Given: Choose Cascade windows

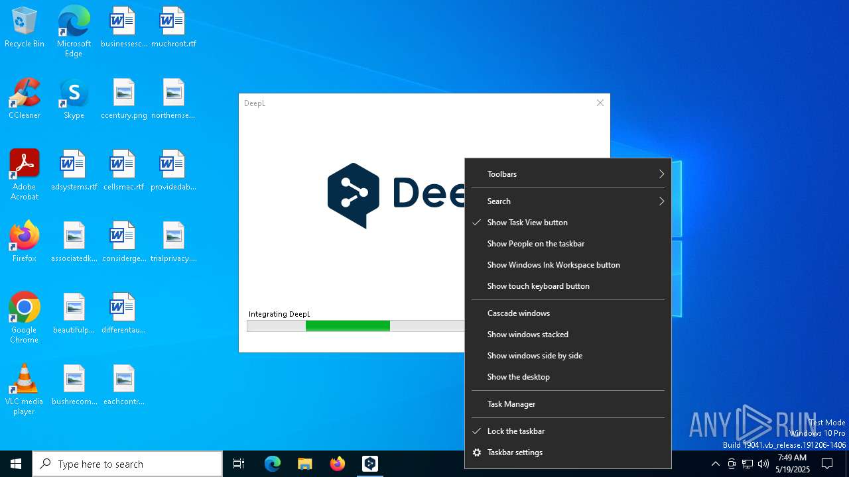Looking at the screenshot, I should click(568, 313).
